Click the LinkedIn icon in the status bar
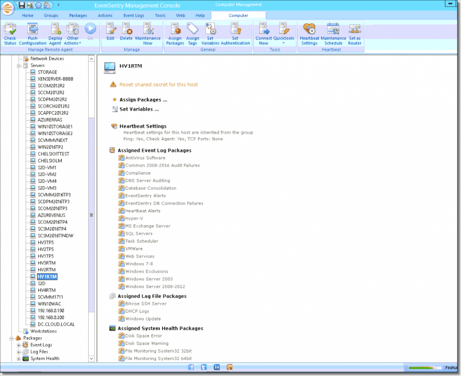Image resolution: width=461 pixels, height=376 pixels. click(x=217, y=367)
